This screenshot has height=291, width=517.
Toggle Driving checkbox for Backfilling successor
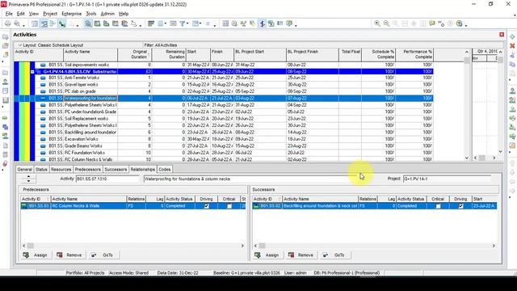click(x=460, y=206)
